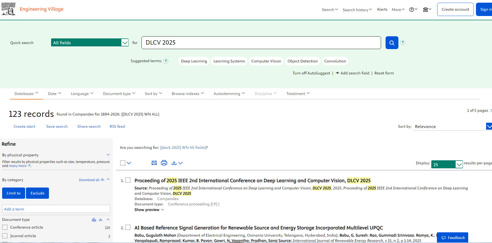
Task: Open the Document type filter tab
Action: click(119, 94)
